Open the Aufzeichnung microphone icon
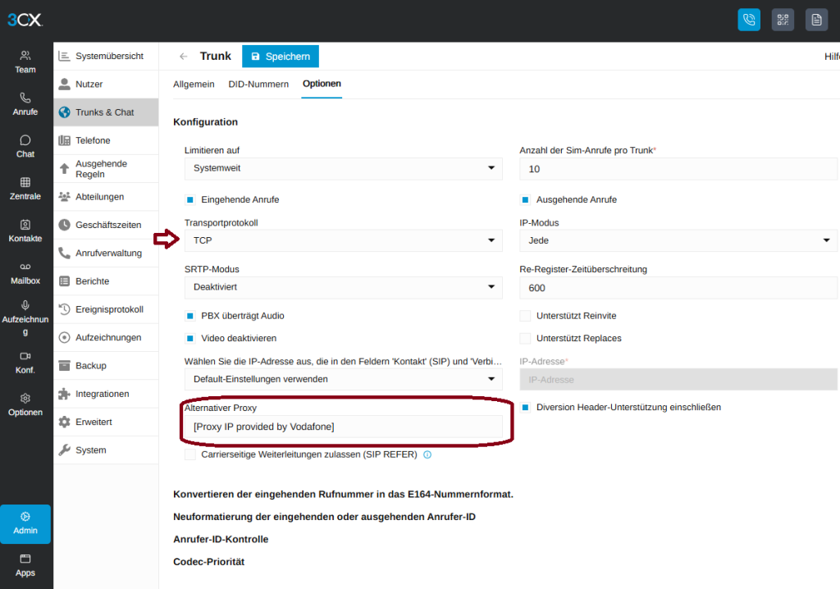The height and width of the screenshot is (589, 840). (x=25, y=305)
